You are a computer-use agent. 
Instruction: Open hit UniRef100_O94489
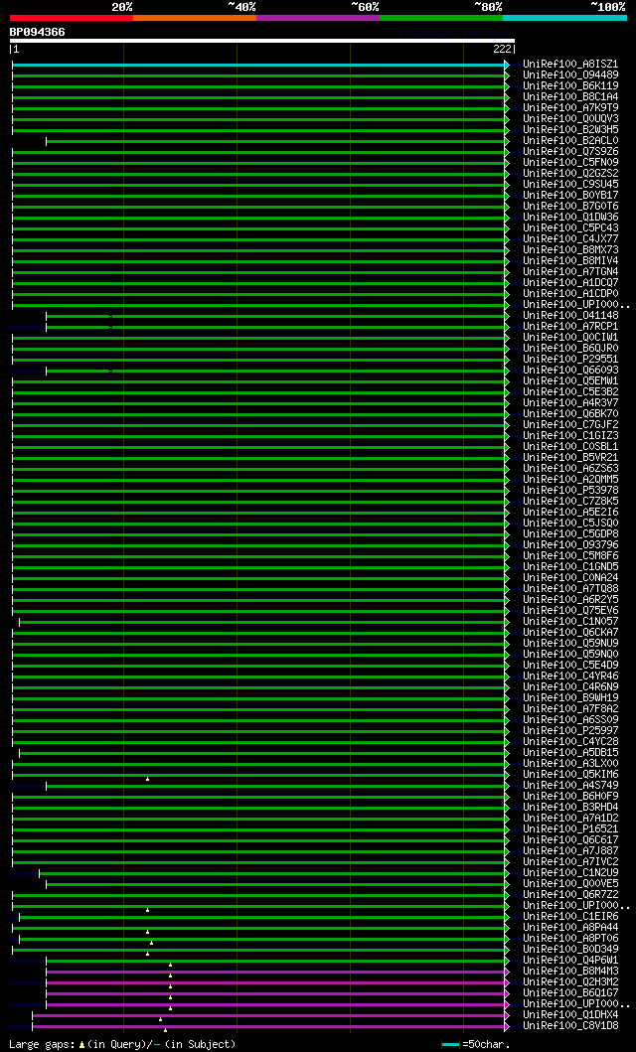tap(571, 75)
